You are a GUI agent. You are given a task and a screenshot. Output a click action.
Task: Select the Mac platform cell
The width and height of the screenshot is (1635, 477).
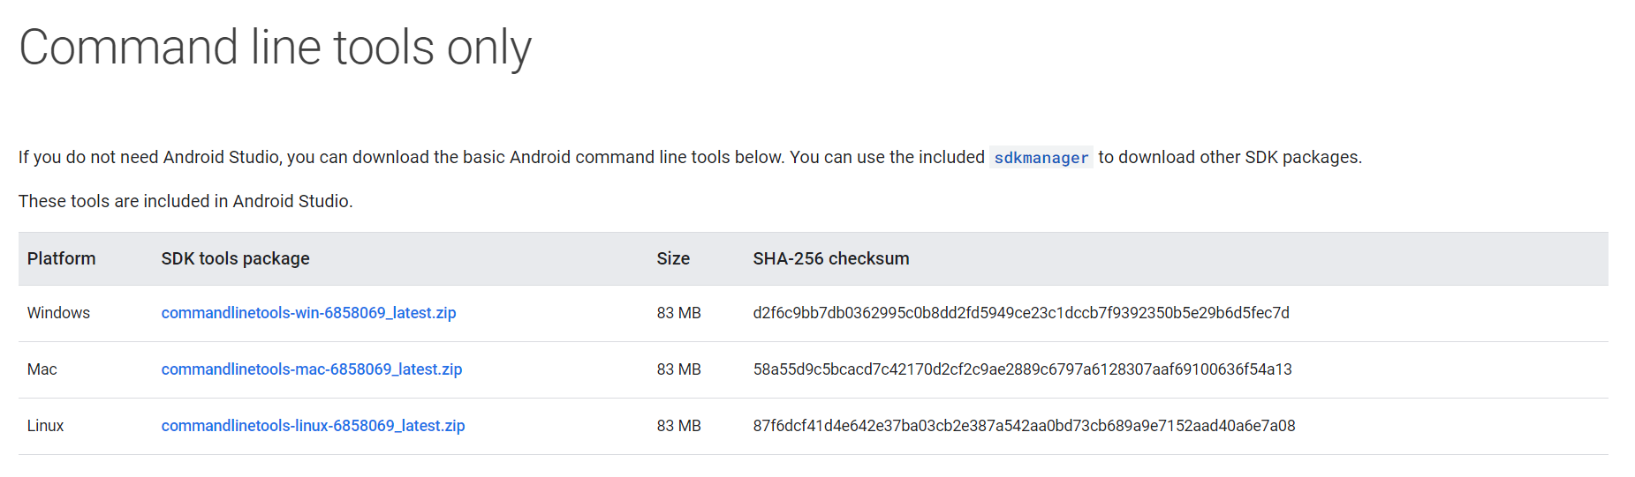click(x=42, y=369)
